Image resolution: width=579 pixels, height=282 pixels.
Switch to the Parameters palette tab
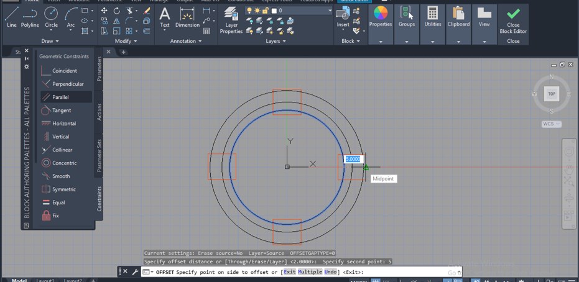point(100,69)
